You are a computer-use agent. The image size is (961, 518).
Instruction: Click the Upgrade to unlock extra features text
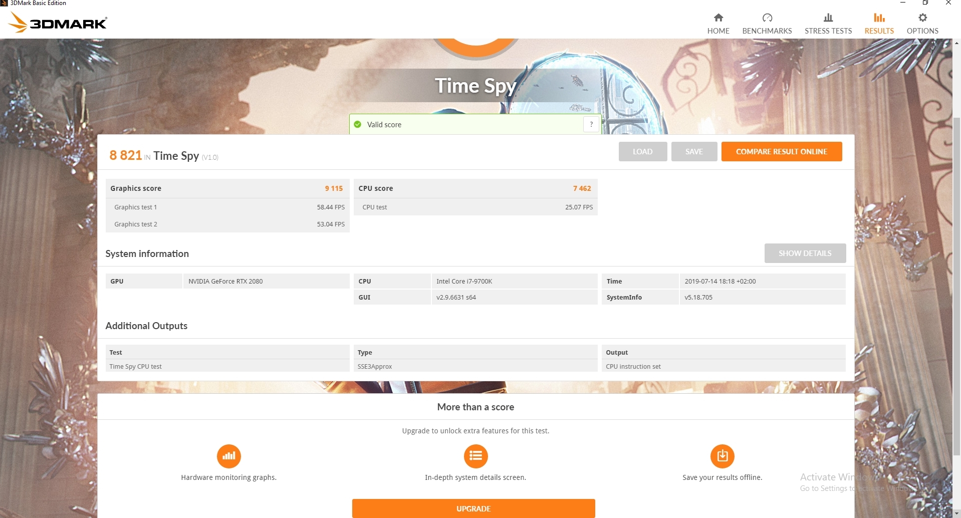(x=475, y=431)
